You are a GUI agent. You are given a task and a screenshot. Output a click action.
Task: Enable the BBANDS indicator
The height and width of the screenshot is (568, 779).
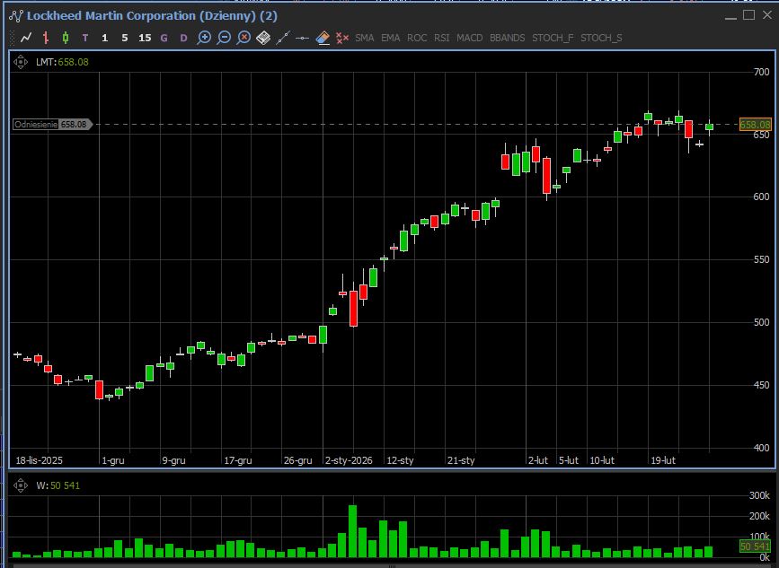pyautogui.click(x=507, y=38)
